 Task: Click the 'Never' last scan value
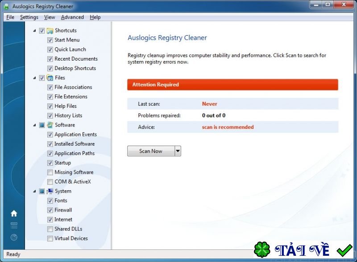click(209, 104)
